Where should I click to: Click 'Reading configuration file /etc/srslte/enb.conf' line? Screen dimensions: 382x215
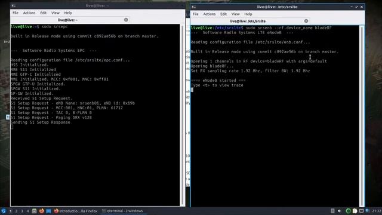[251, 42]
